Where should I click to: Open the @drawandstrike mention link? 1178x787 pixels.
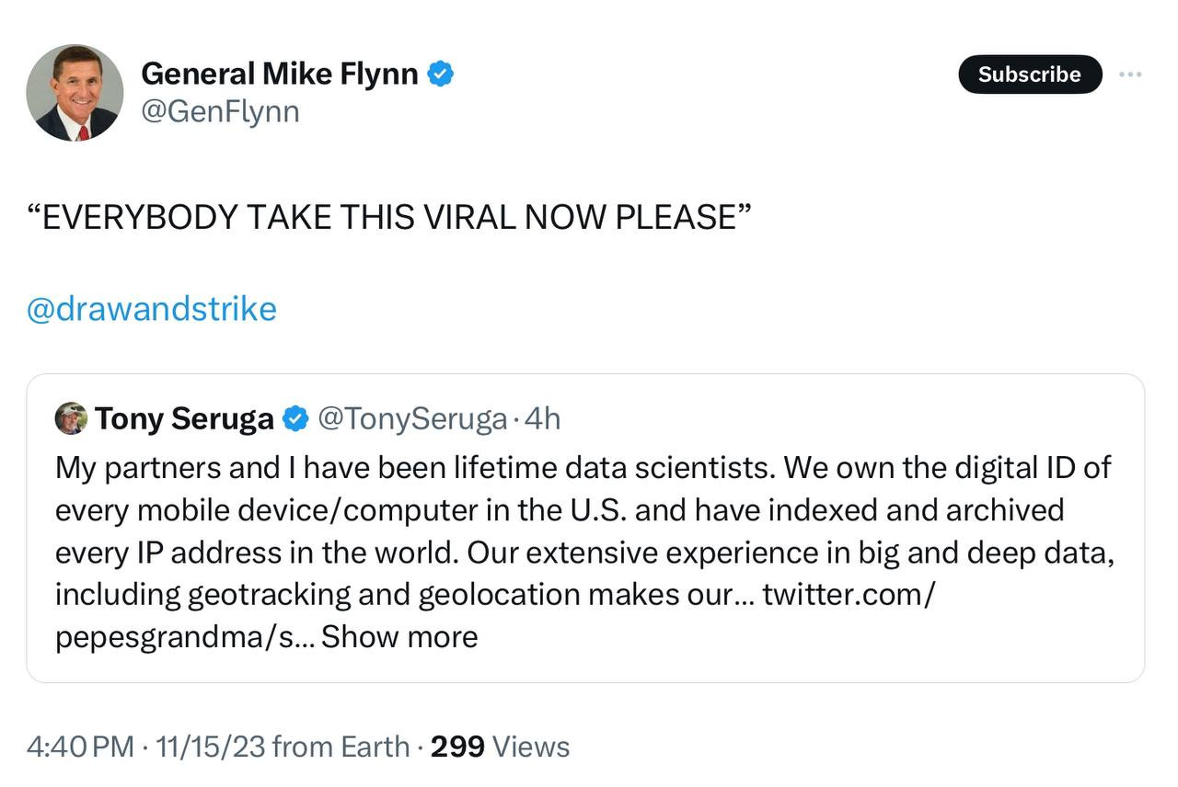[x=152, y=309]
